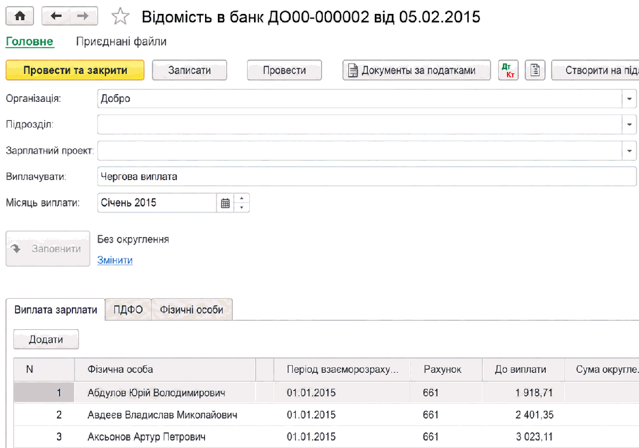
Task: Click amount 1 918,71 cell
Action: click(x=523, y=393)
